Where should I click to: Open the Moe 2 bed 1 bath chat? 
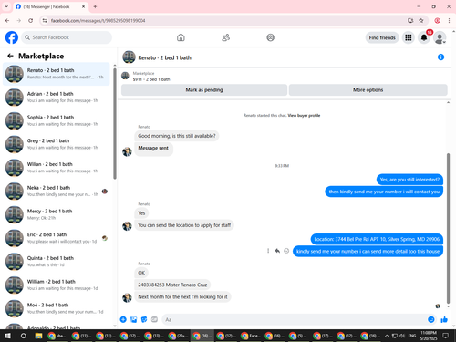[57, 308]
